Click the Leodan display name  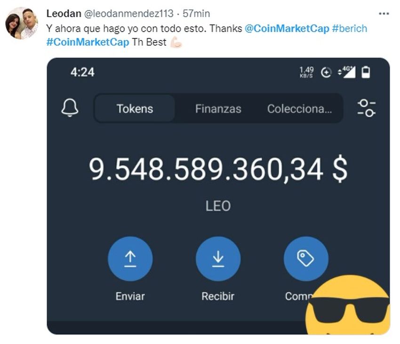click(63, 14)
